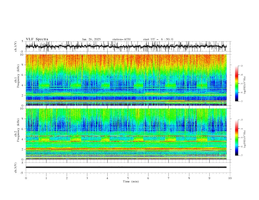Click time axis tick label '7'

[169, 178]
